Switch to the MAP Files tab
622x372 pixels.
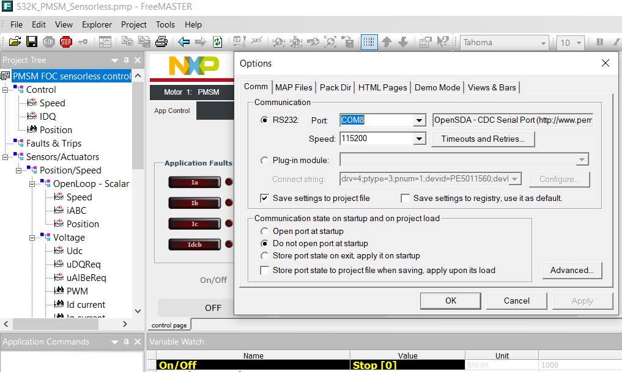pyautogui.click(x=294, y=87)
